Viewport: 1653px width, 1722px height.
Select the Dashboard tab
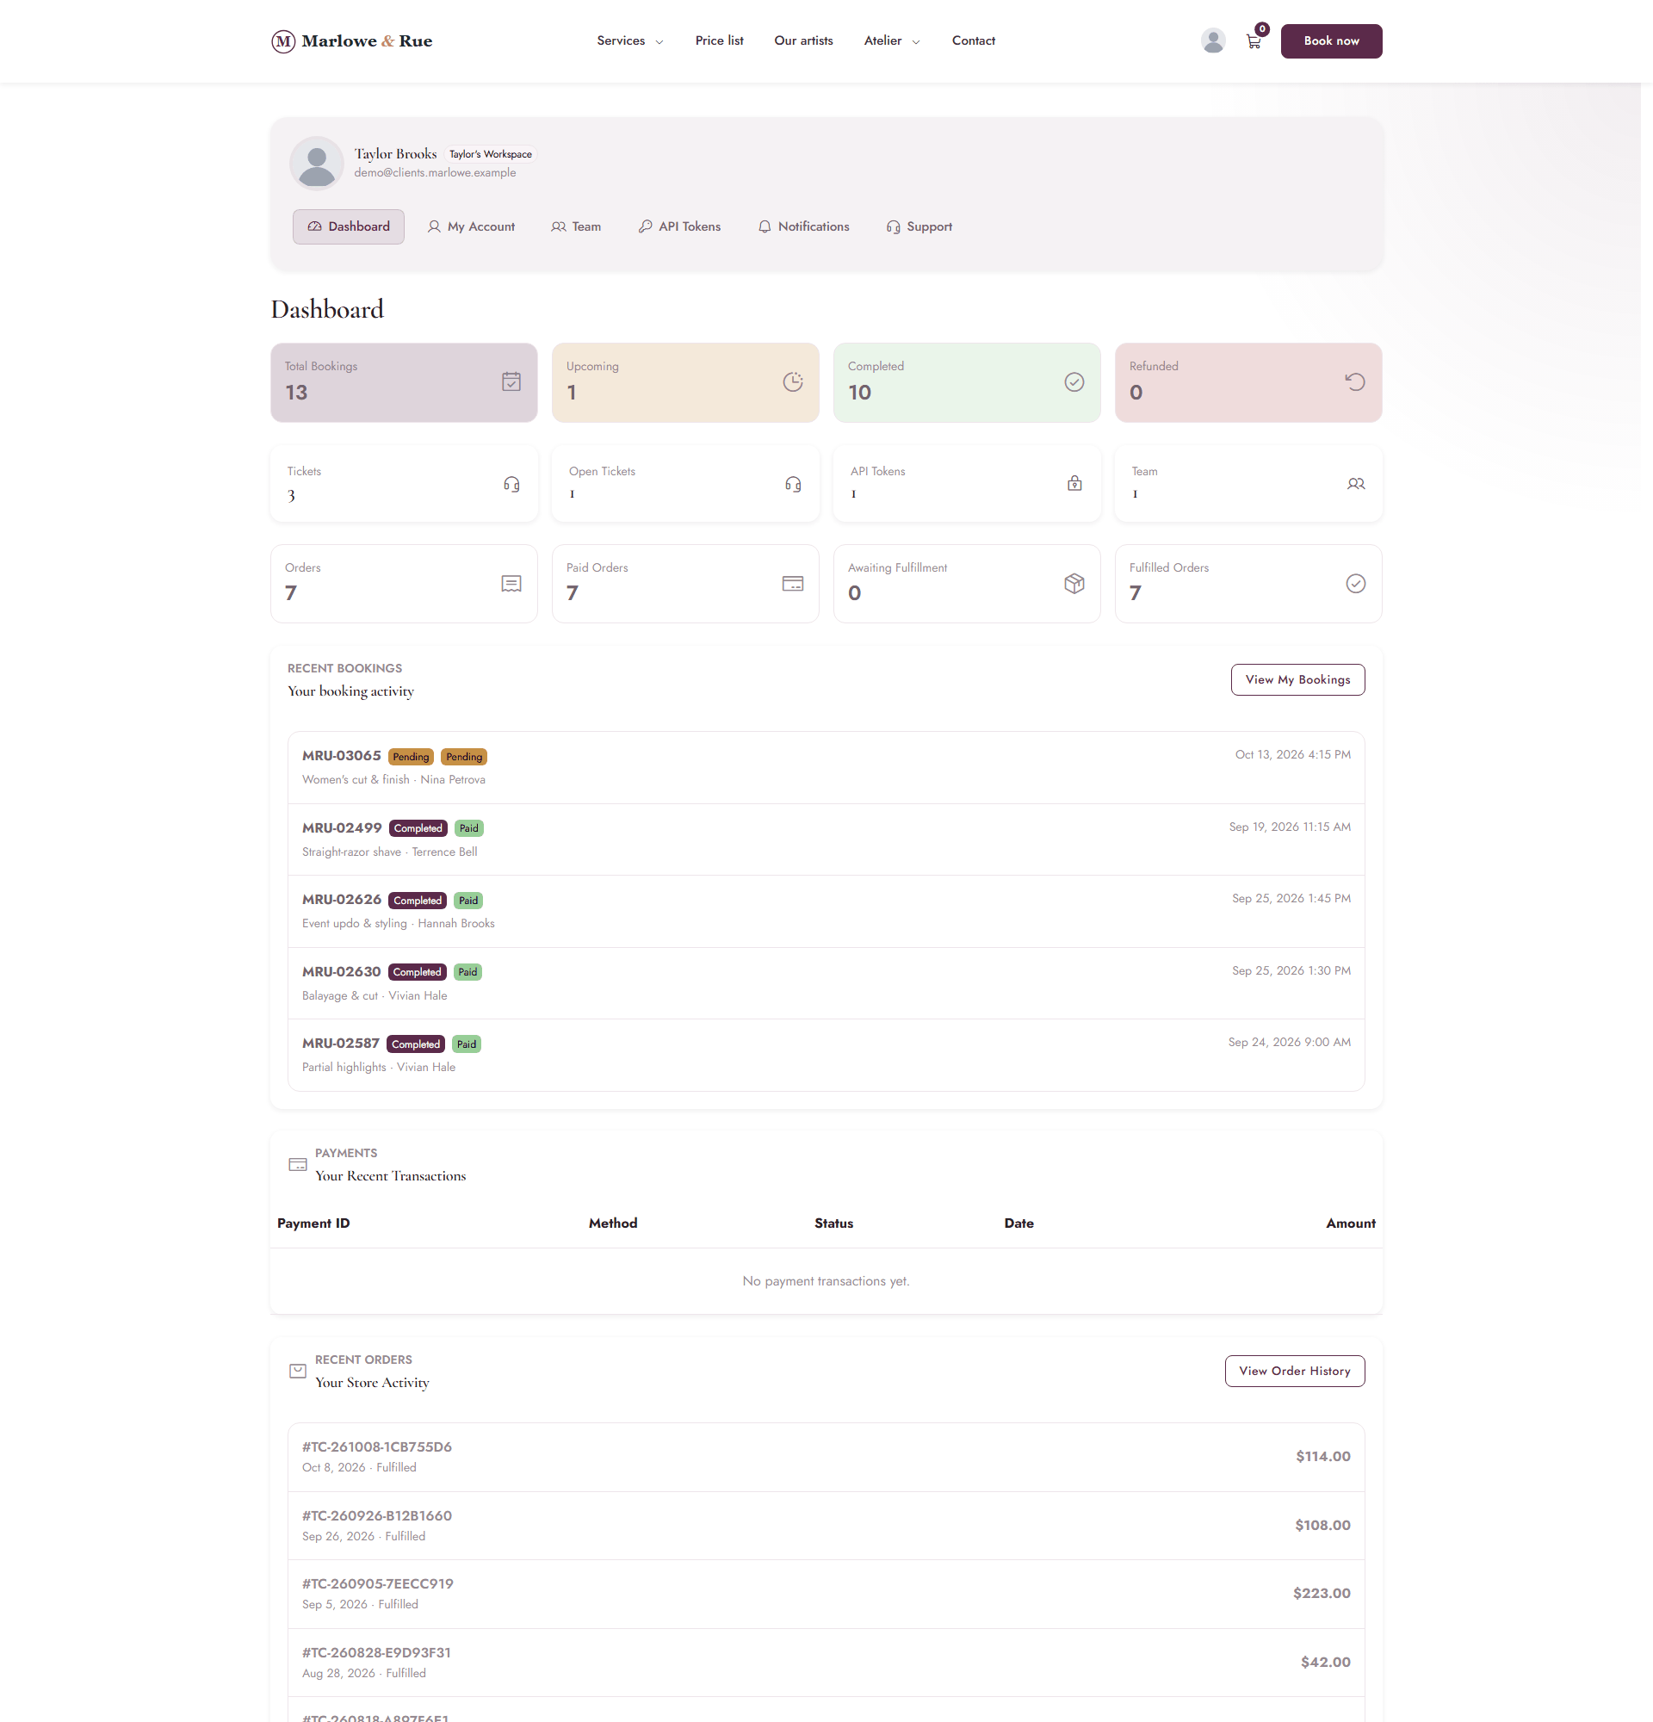click(x=348, y=226)
